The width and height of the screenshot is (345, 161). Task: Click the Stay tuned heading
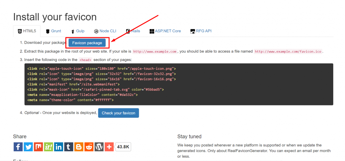[189, 137]
